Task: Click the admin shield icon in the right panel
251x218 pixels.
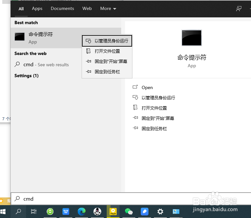Action: click(x=135, y=97)
